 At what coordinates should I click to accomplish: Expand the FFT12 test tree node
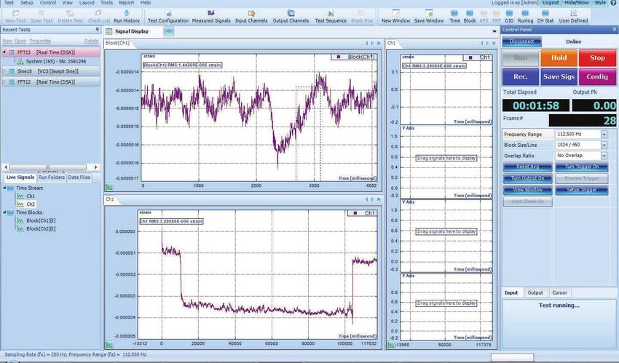[4, 82]
